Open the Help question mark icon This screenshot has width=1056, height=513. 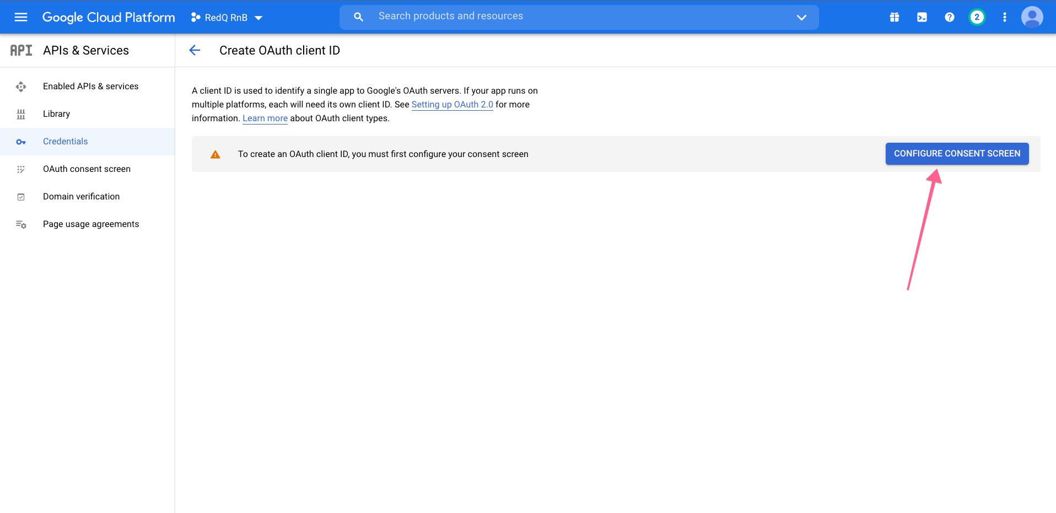pyautogui.click(x=950, y=17)
